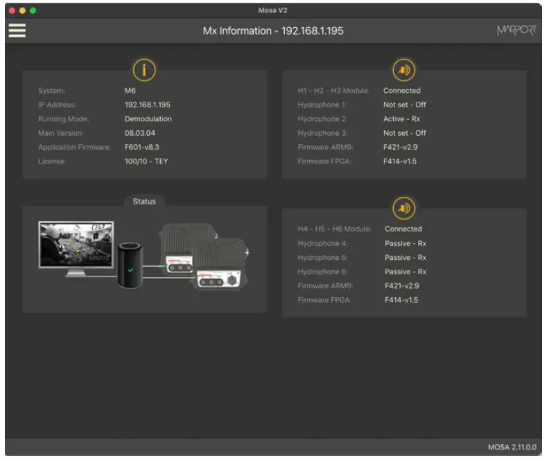The width and height of the screenshot is (549, 460).
Task: Click the 'Running Mode:' label
Action: pyautogui.click(x=63, y=119)
